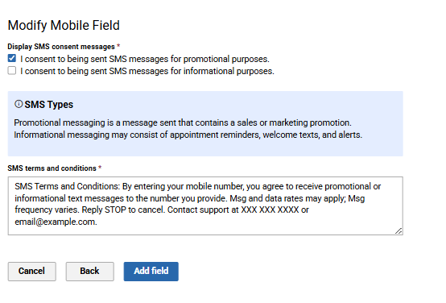Image resolution: width=446 pixels, height=303 pixels.
Task: Uncheck the promotional purposes consent checkbox
Action: pyautogui.click(x=12, y=58)
